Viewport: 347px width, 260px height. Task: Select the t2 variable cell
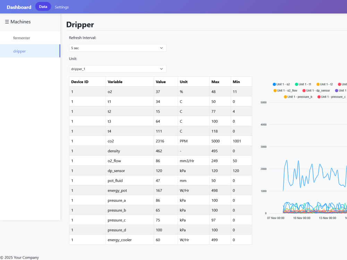point(130,111)
